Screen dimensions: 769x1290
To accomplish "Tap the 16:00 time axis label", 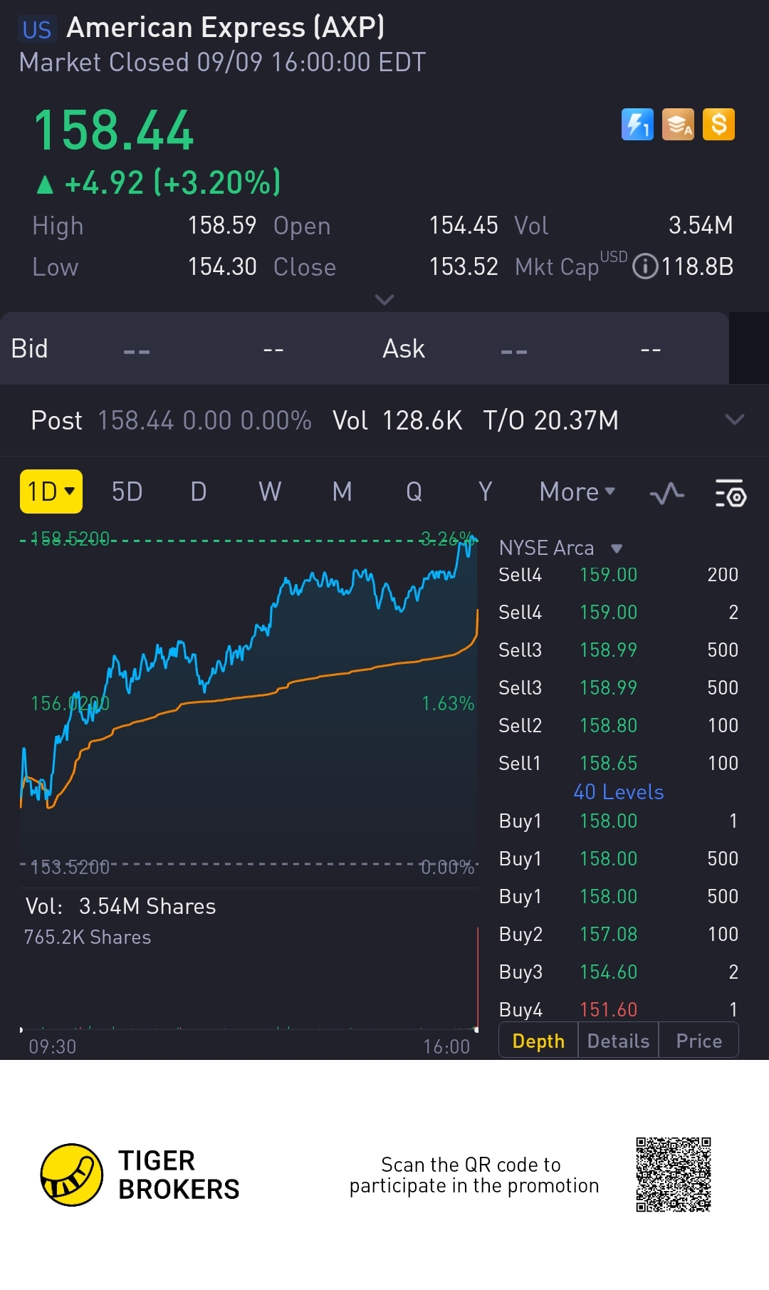I will (446, 1046).
